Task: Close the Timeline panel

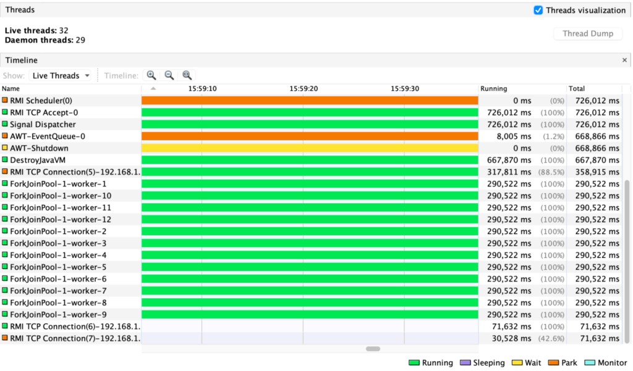Action: 624,60
